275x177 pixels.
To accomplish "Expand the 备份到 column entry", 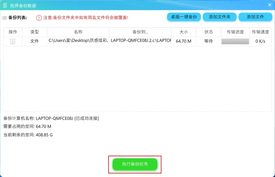I will tap(140, 41).
